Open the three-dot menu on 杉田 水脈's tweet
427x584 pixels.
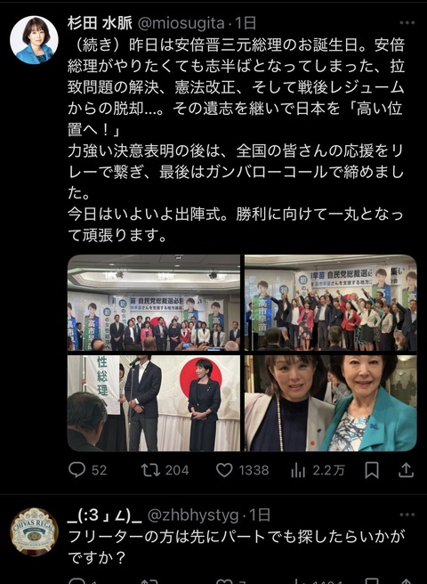click(407, 23)
